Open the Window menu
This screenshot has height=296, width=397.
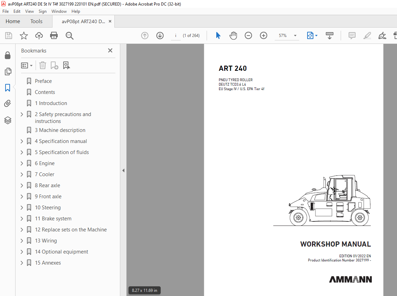tap(59, 11)
